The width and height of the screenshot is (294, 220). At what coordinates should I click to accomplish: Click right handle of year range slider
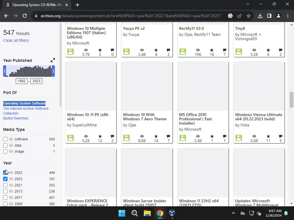click(54, 71)
